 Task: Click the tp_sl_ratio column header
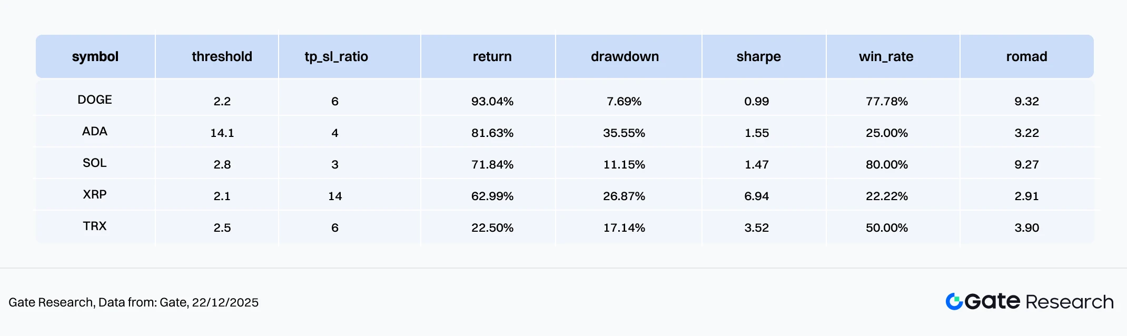click(x=336, y=57)
